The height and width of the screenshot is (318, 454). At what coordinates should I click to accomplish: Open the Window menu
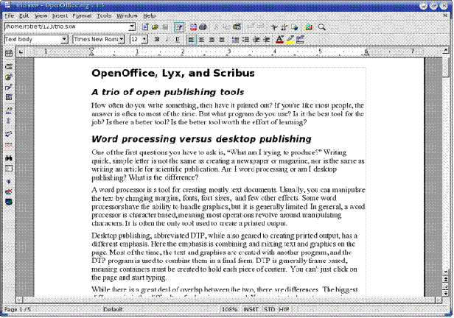pyautogui.click(x=127, y=15)
